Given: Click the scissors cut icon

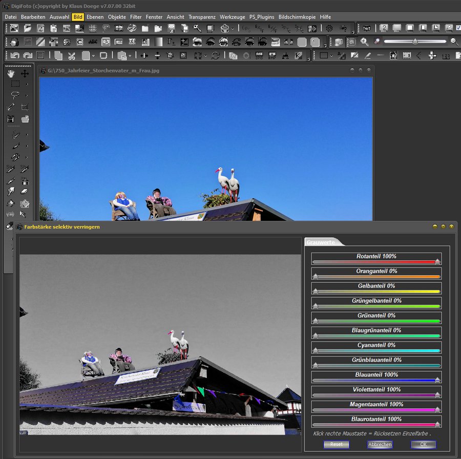Looking at the screenshot, I should click(x=71, y=55).
